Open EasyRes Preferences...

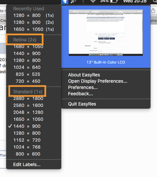[106, 87]
